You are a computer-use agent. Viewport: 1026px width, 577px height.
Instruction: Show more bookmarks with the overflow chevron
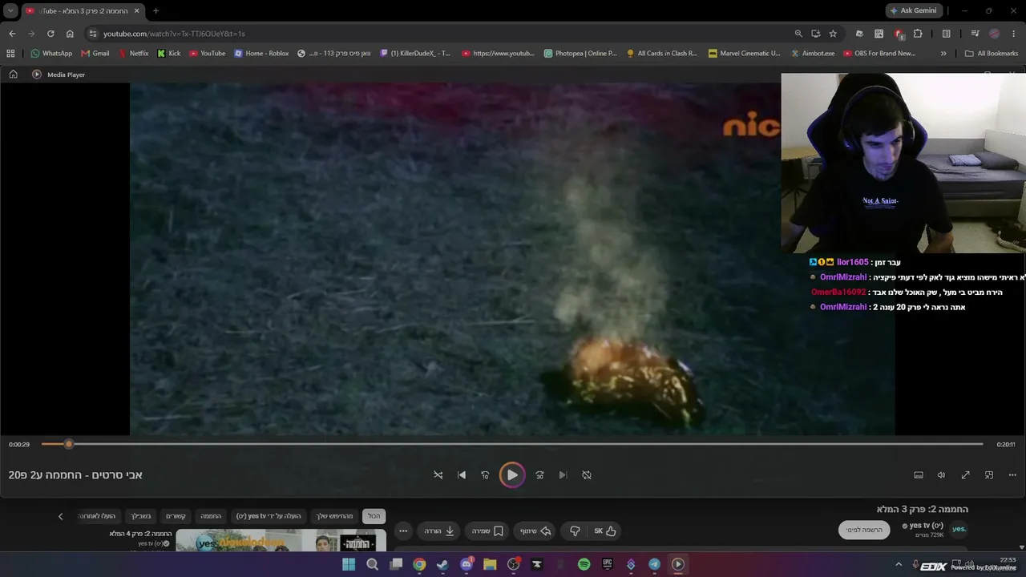coord(943,54)
